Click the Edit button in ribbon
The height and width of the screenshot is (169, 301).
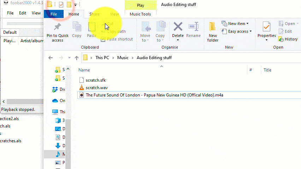285,31
